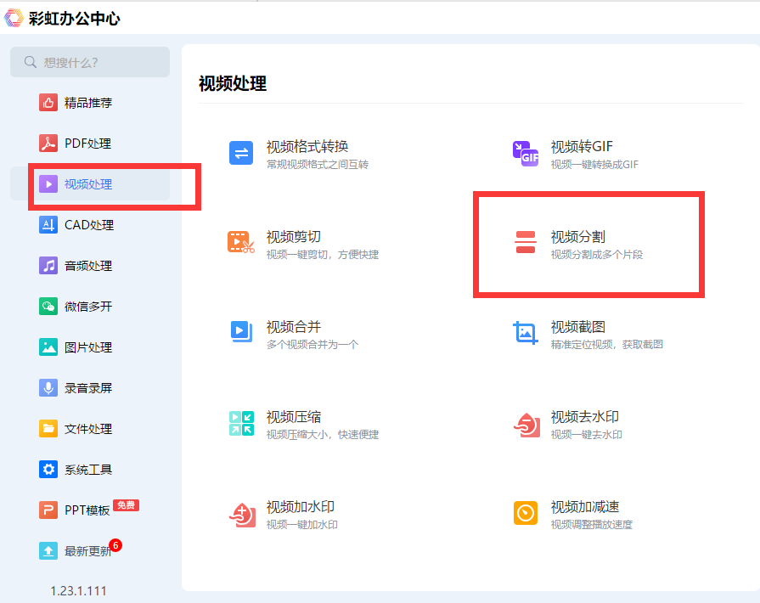This screenshot has height=603, width=760.
Task: Open the 系统工具 category label
Action: (x=88, y=469)
